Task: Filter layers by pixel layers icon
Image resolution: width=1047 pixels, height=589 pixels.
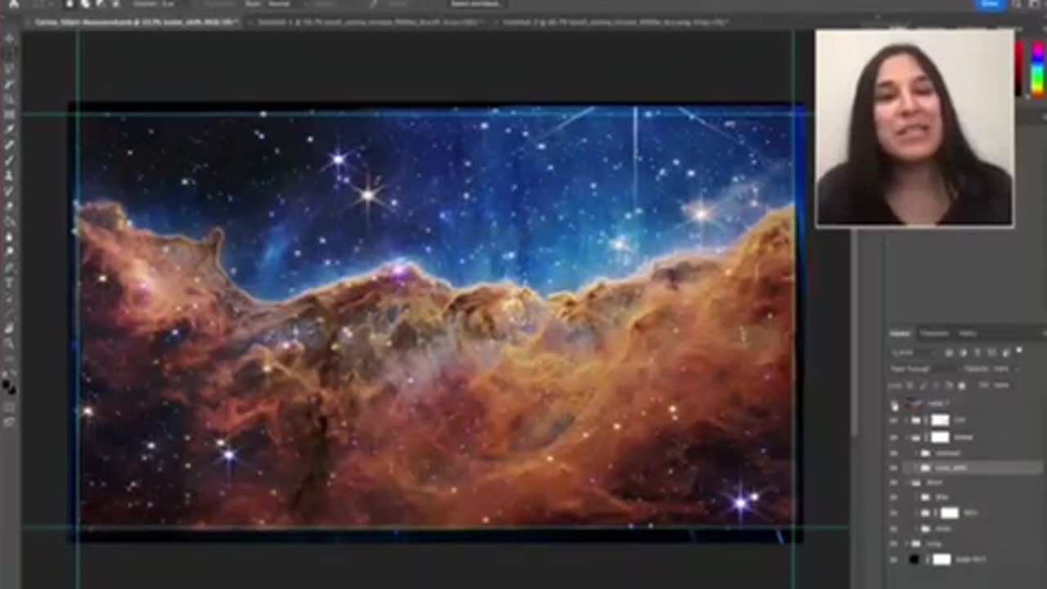Action: 949,353
